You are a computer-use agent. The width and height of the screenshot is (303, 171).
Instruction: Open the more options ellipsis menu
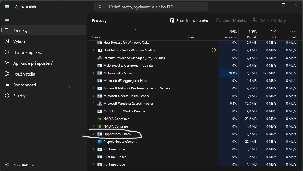pos(295,20)
